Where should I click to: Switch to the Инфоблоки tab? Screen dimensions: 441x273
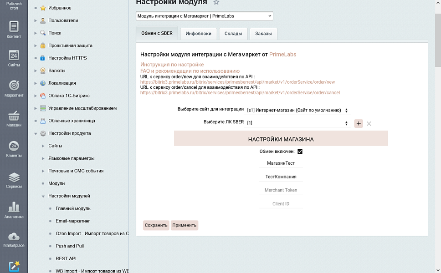point(198,33)
